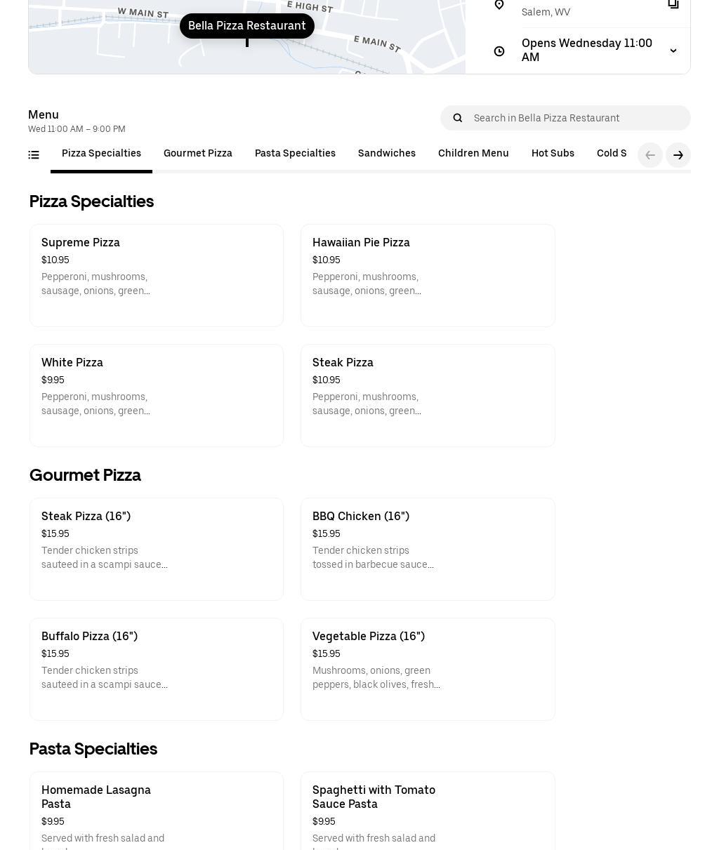705x850 pixels.
Task: Open the Steak Pizza (16") item
Action: (x=157, y=550)
